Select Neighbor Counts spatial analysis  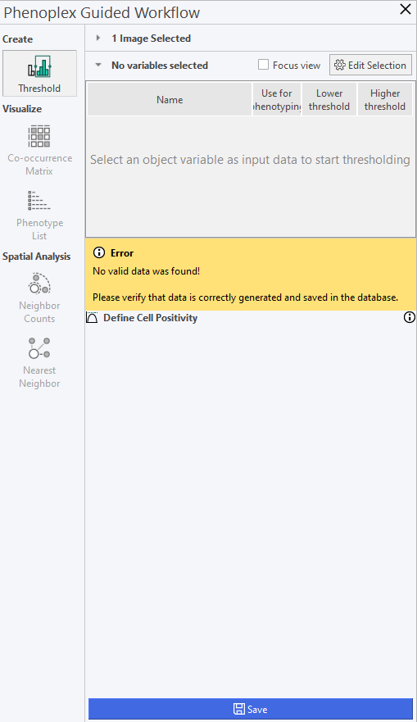point(39,298)
